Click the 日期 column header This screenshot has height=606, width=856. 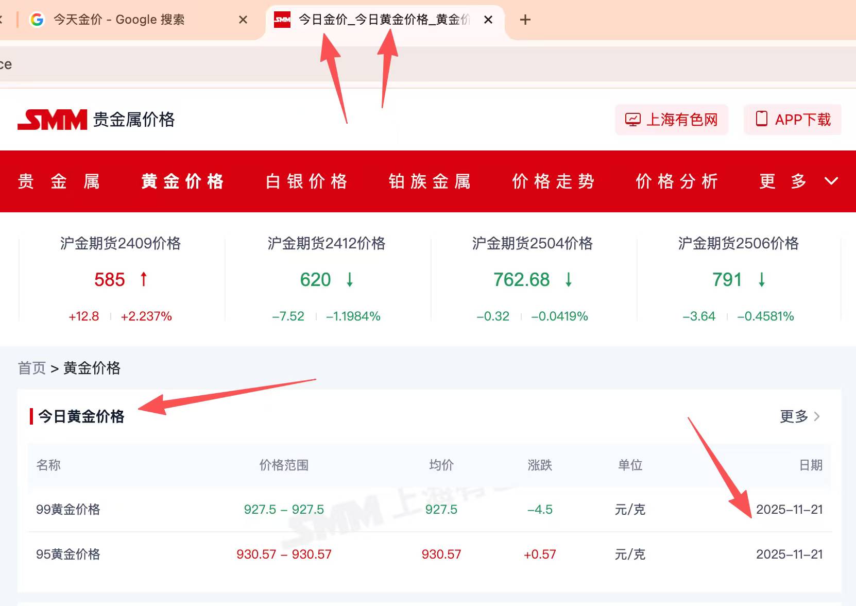click(x=811, y=465)
